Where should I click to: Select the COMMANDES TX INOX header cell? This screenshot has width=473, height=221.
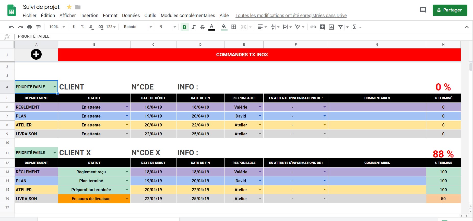pyautogui.click(x=259, y=55)
